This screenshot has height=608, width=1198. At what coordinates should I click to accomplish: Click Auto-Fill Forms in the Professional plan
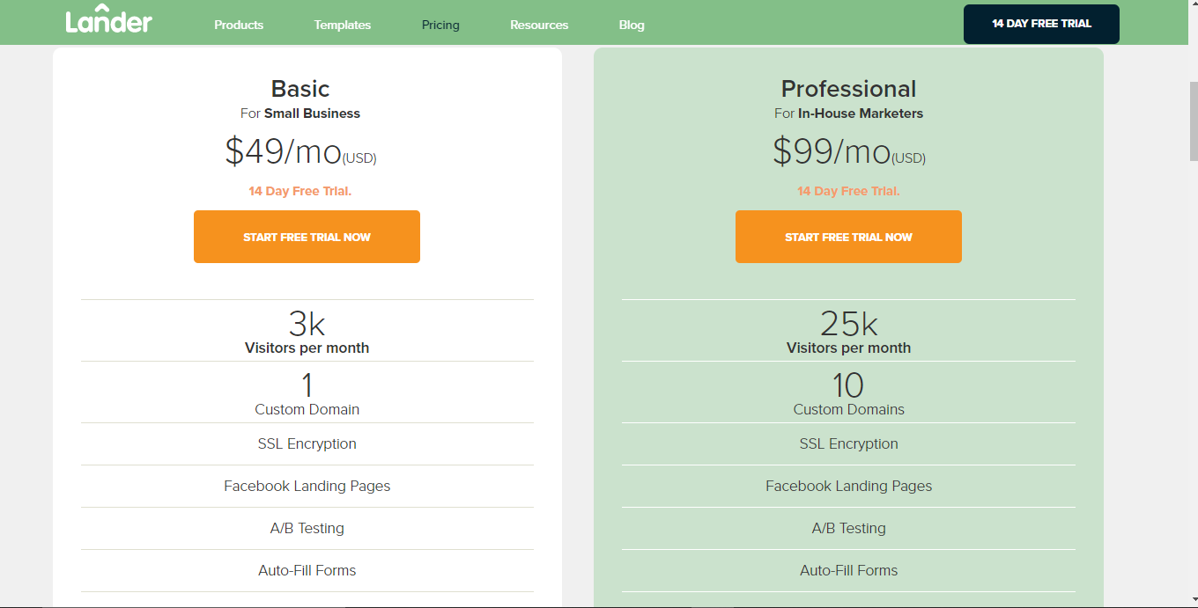(848, 570)
